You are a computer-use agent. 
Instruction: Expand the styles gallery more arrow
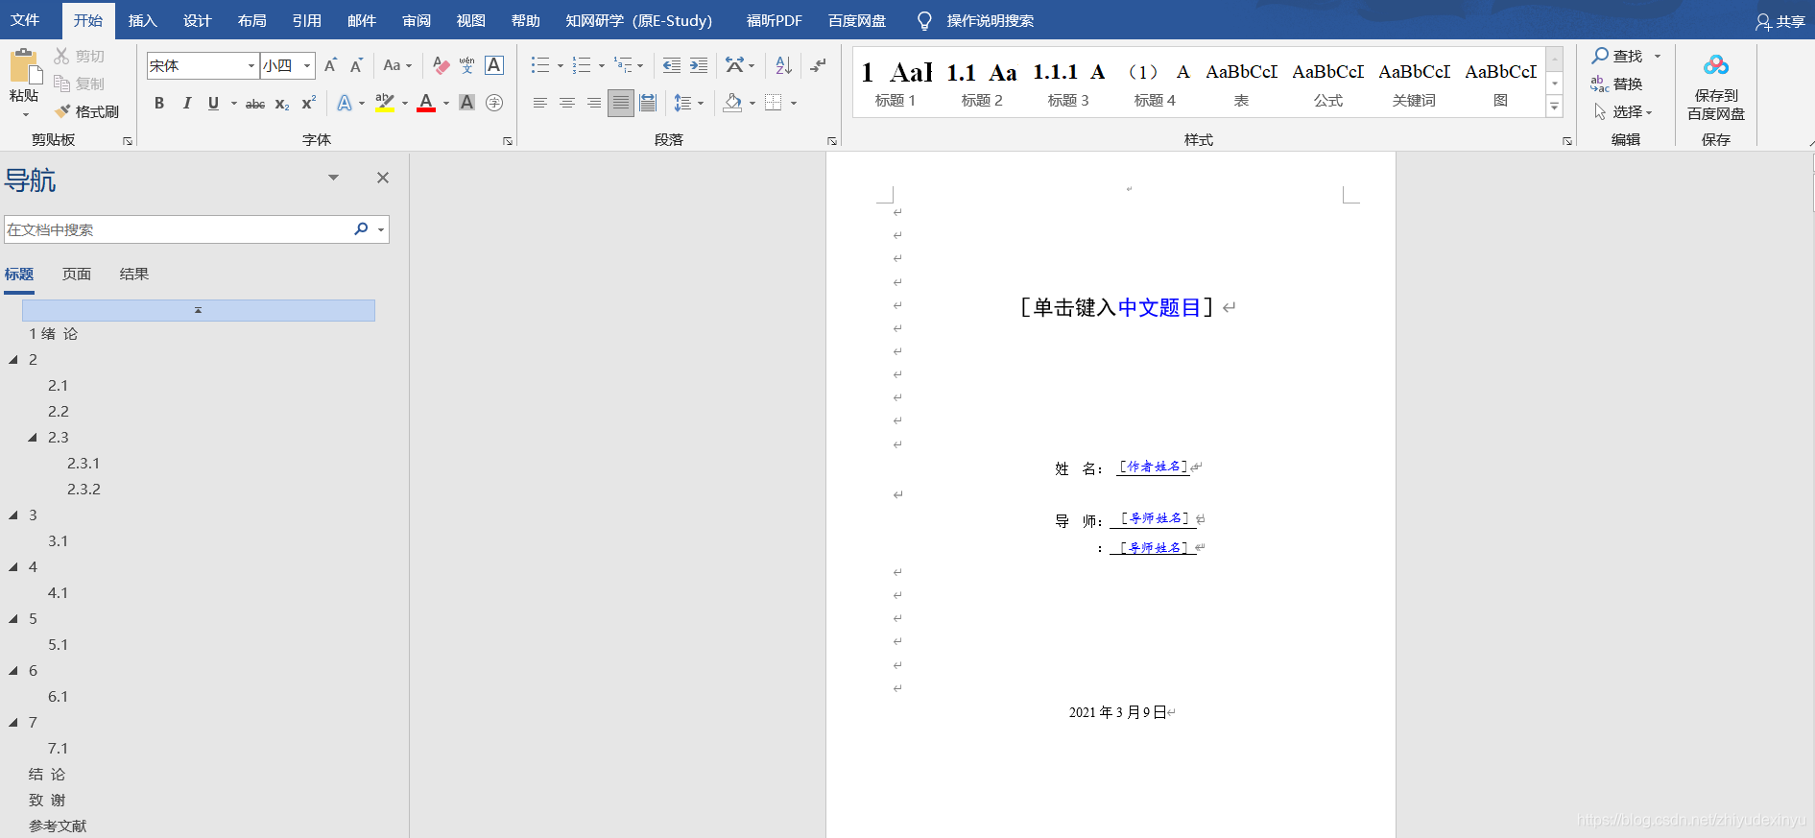pyautogui.click(x=1554, y=107)
